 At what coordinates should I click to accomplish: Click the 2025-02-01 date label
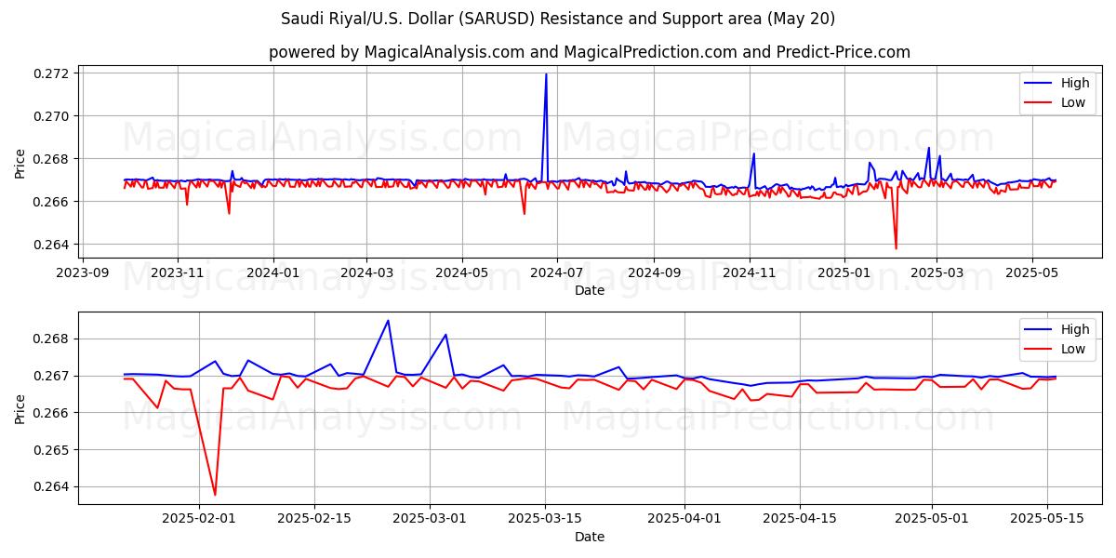click(199, 519)
